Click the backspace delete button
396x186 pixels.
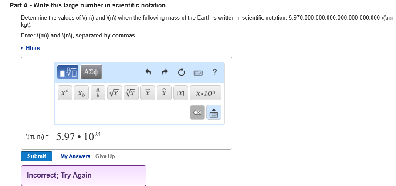pos(197,112)
